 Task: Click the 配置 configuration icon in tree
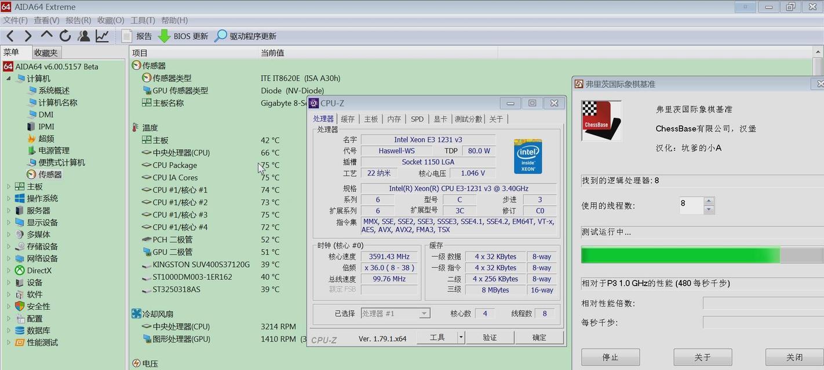tap(20, 319)
